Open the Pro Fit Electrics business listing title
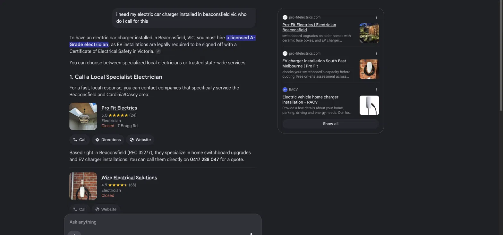 (x=119, y=108)
